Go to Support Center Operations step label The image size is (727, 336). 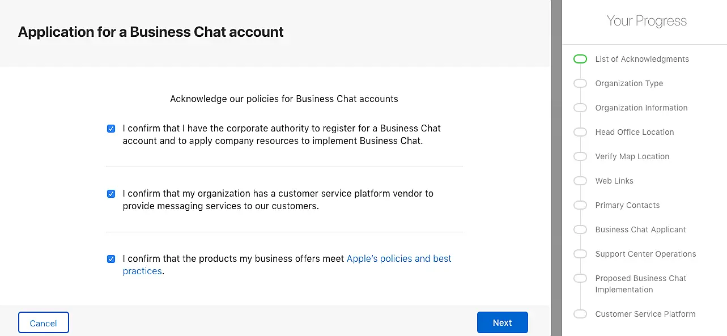645,254
